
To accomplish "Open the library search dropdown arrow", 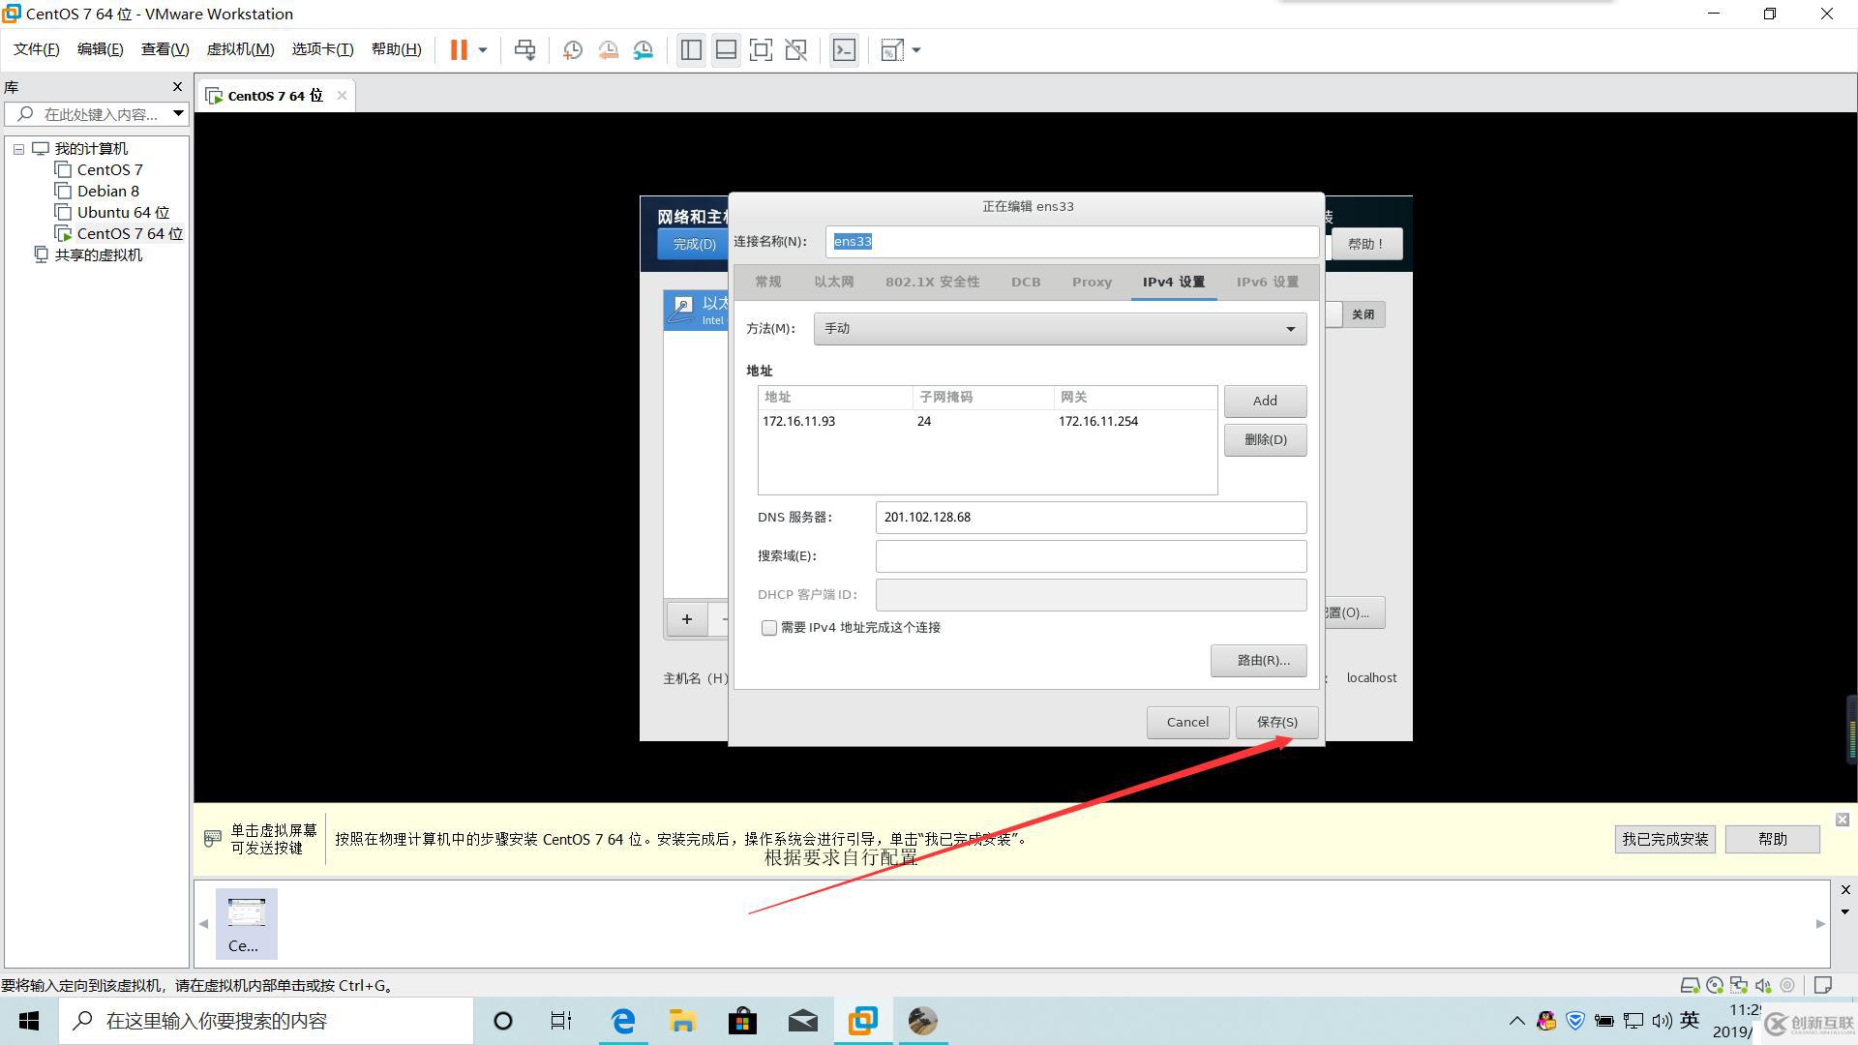I will pos(178,113).
